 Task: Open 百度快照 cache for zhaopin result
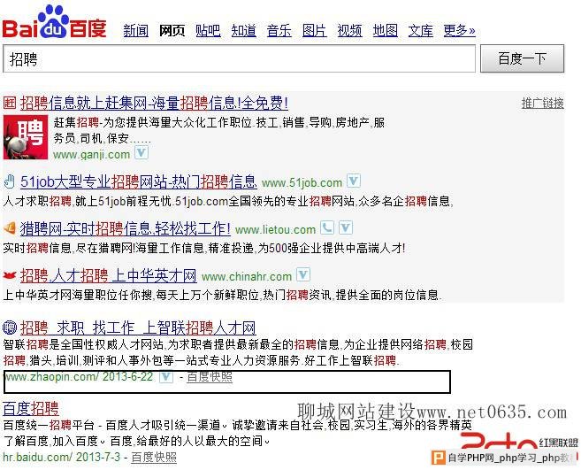[210, 377]
